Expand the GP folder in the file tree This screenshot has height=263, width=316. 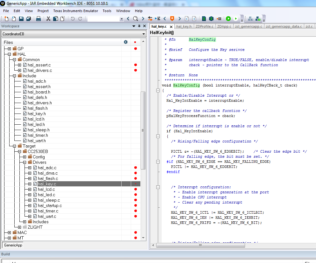coord(9,49)
